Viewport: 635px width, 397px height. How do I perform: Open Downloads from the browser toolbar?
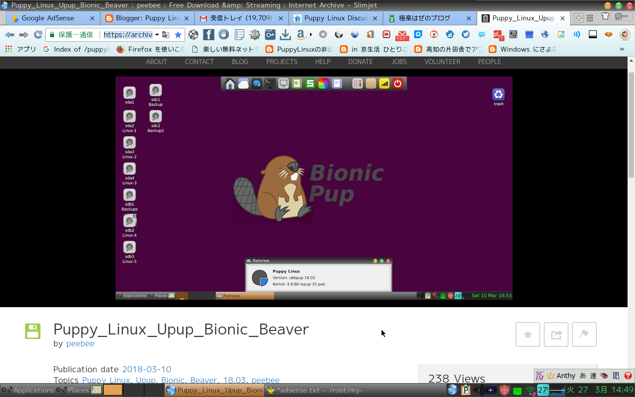click(285, 35)
